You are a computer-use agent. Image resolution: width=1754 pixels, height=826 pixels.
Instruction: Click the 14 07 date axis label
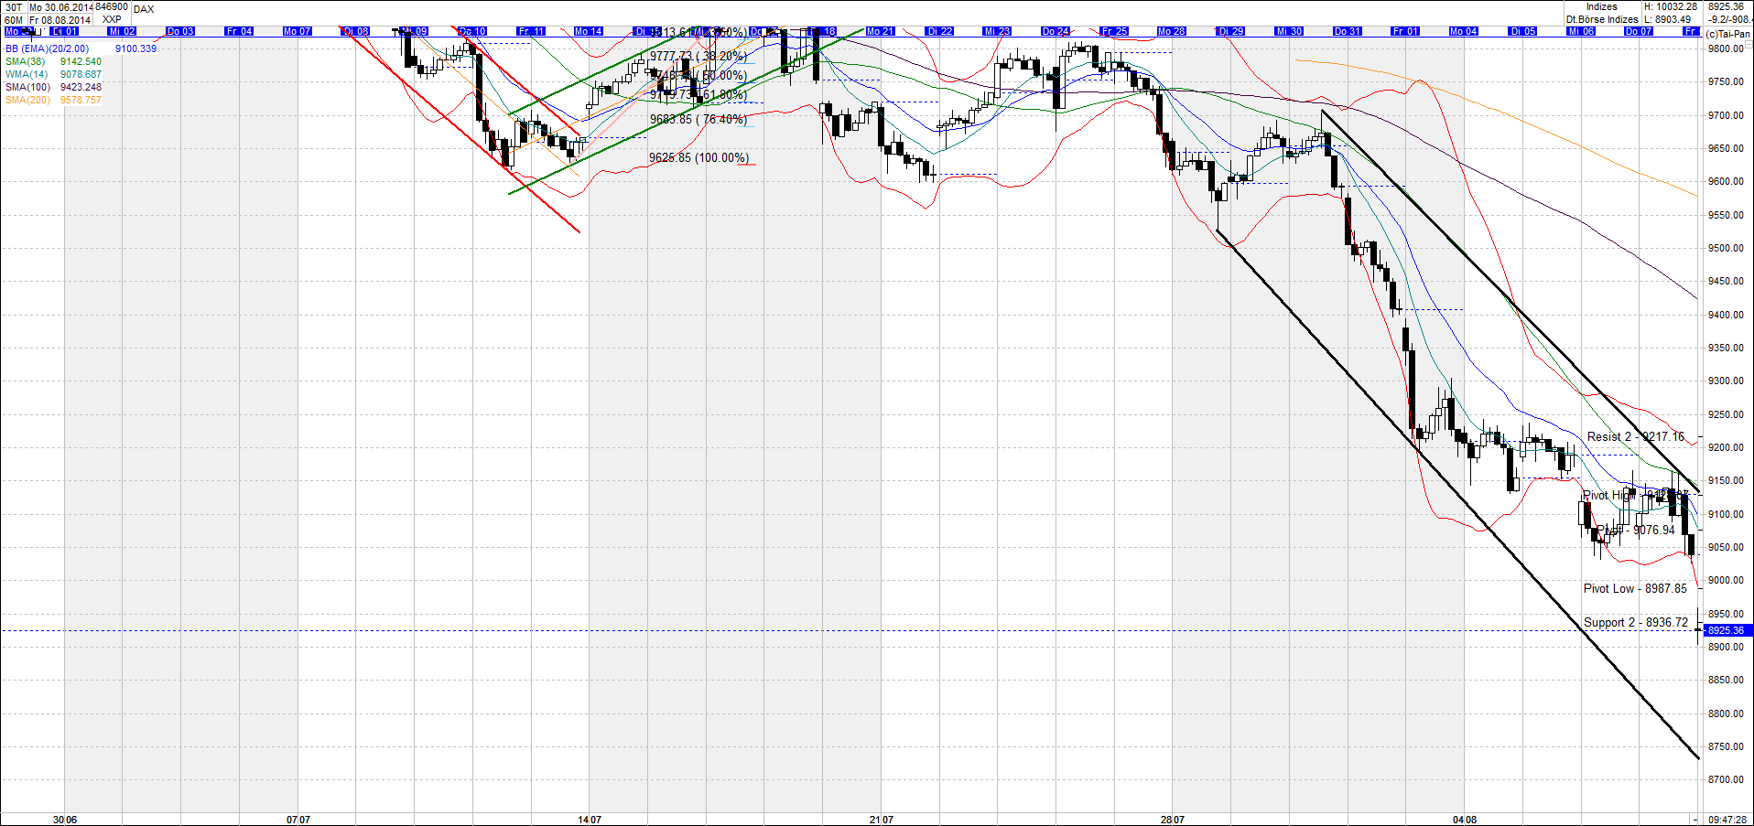point(590,820)
